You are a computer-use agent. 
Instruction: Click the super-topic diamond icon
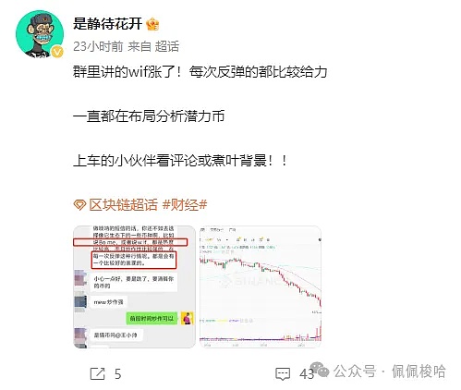coord(79,205)
